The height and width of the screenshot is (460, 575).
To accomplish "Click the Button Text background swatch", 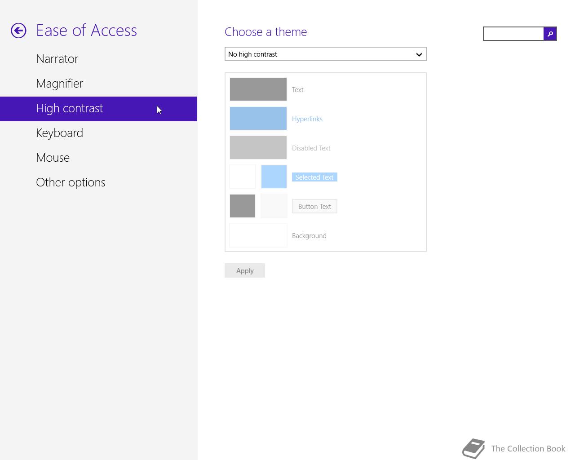I will click(x=274, y=206).
